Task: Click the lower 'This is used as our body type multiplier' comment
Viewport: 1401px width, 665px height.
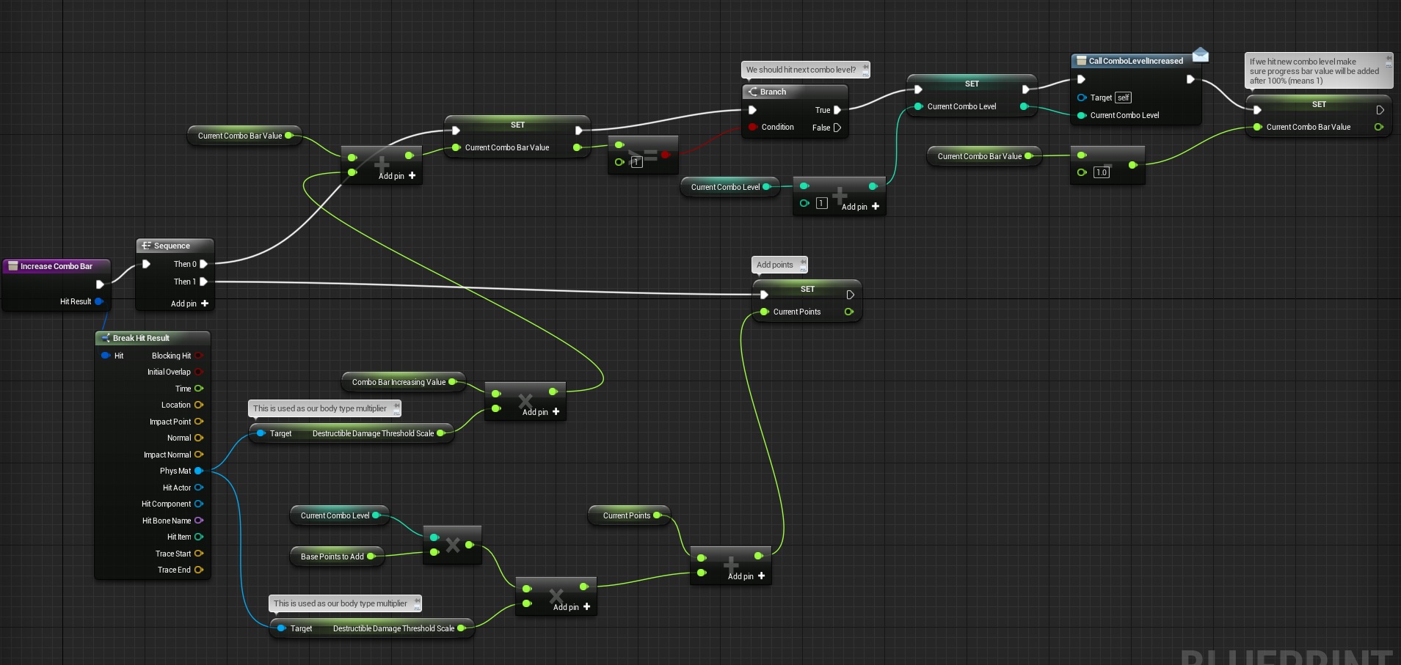Action: tap(345, 603)
